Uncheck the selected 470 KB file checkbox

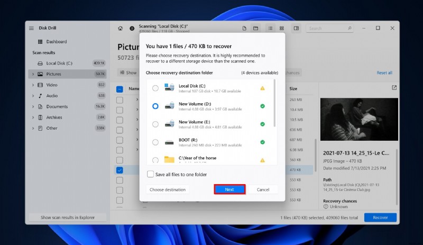pos(119,170)
